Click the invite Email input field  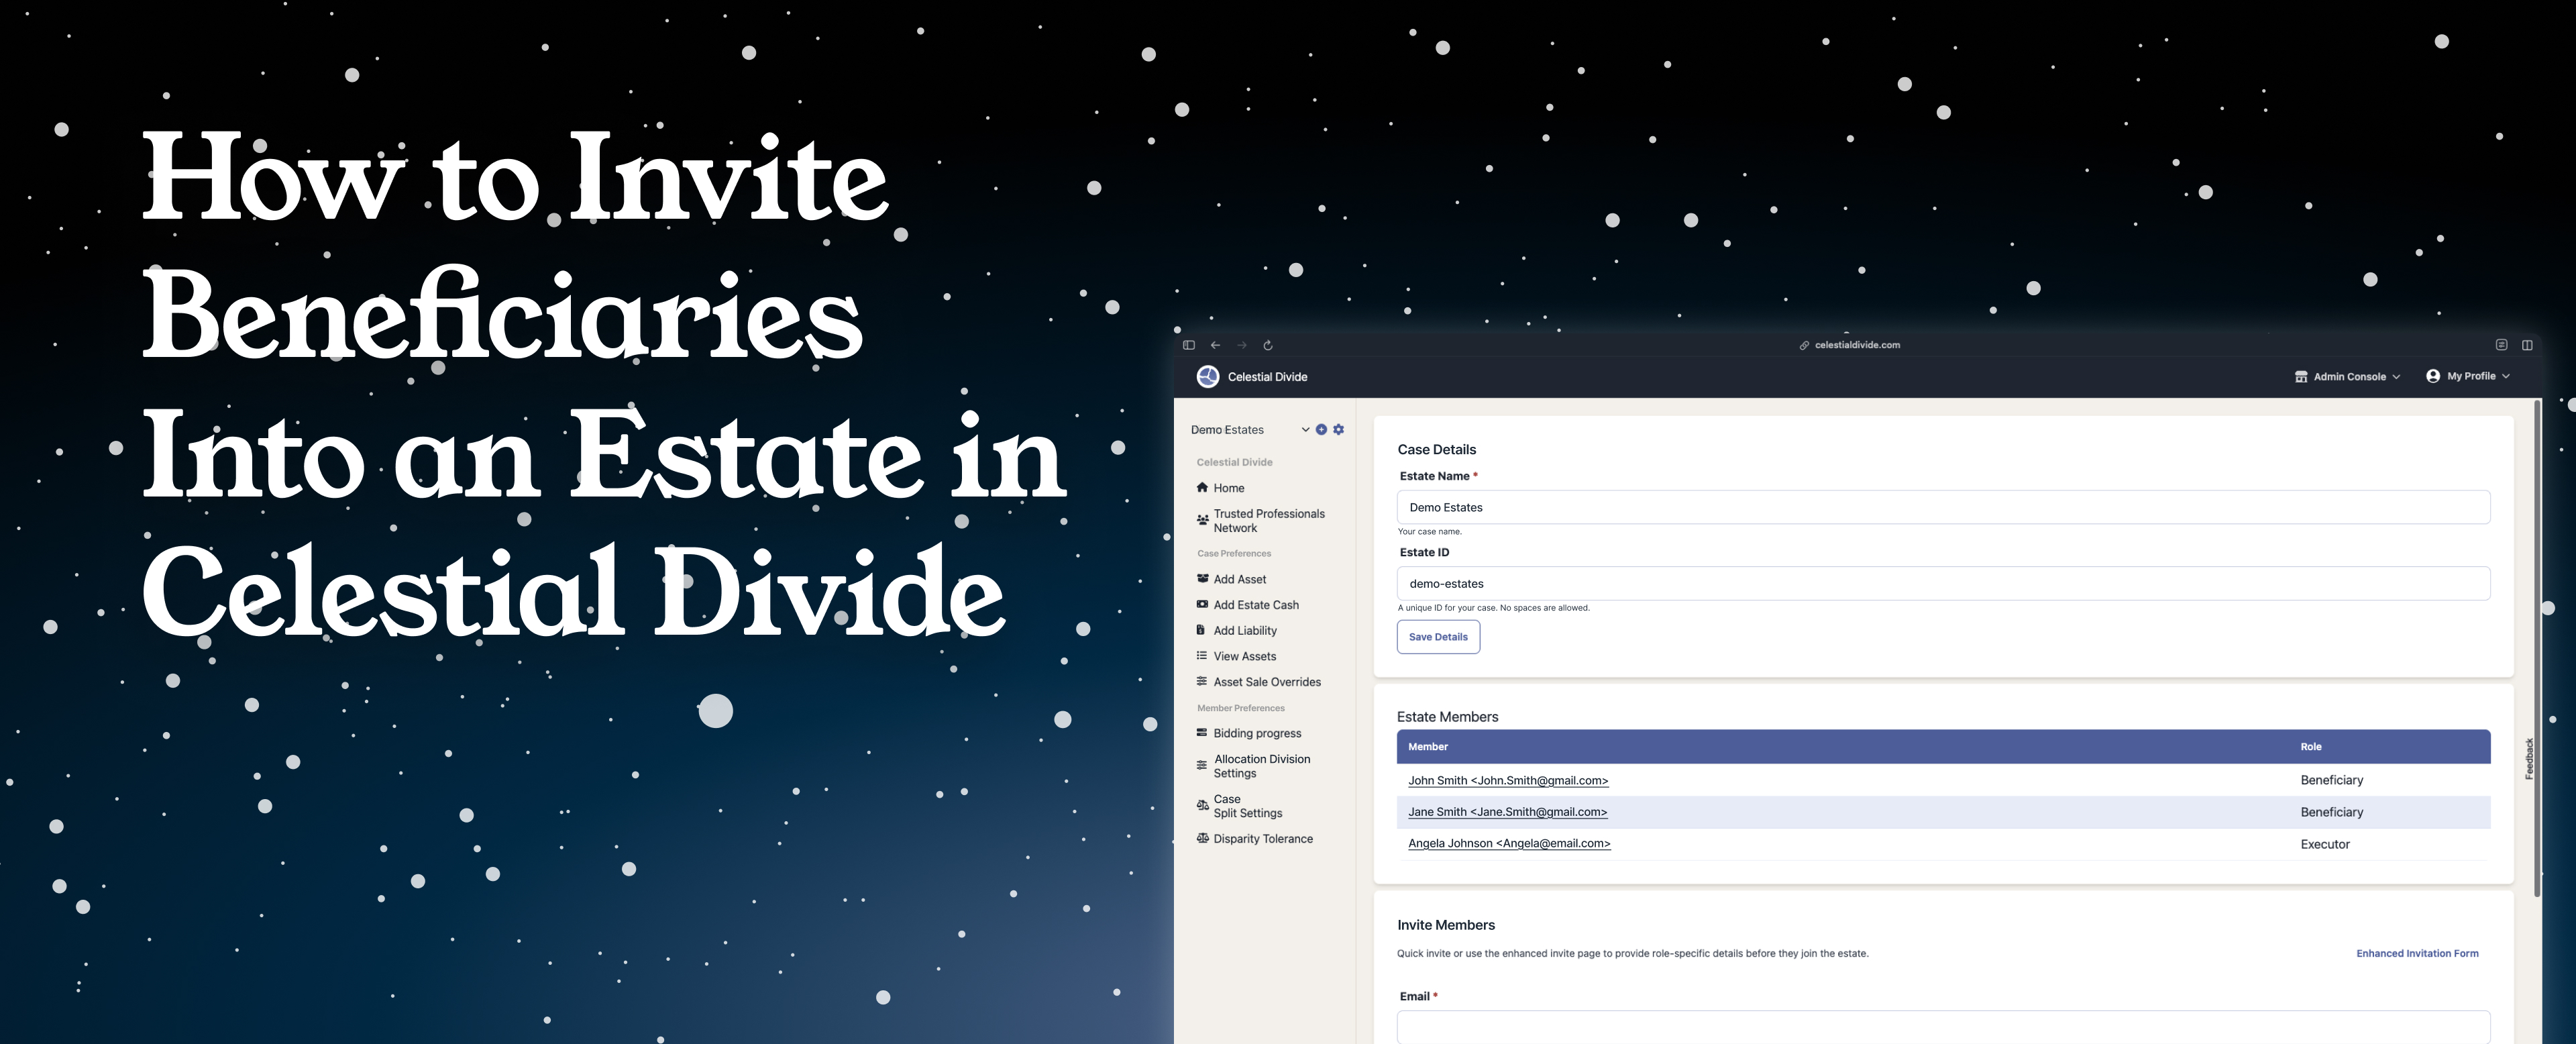(x=1943, y=1027)
